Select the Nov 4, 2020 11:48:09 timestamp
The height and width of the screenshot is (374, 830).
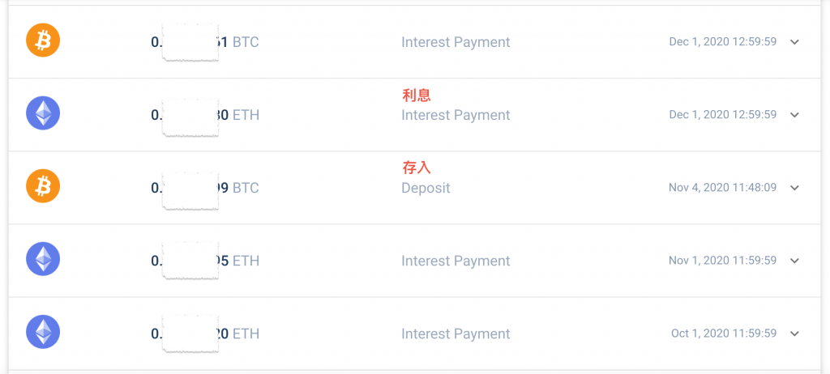722,187
